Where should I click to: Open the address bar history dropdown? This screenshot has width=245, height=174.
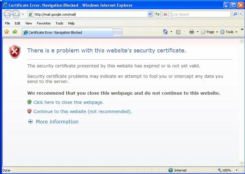(150, 14)
